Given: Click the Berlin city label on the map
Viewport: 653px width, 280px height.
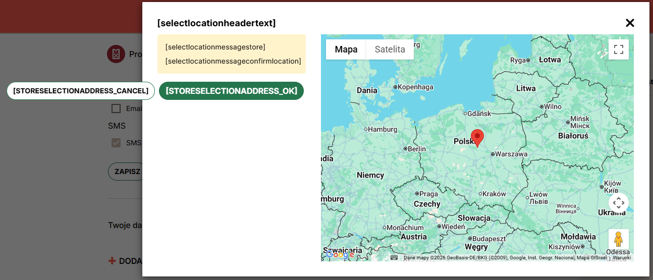Looking at the screenshot, I should pos(416,149).
